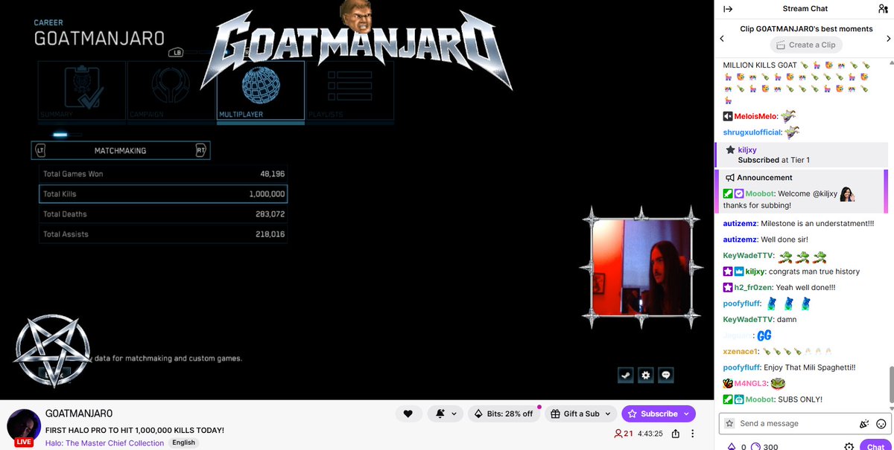Open chat identity star icon

729,423
